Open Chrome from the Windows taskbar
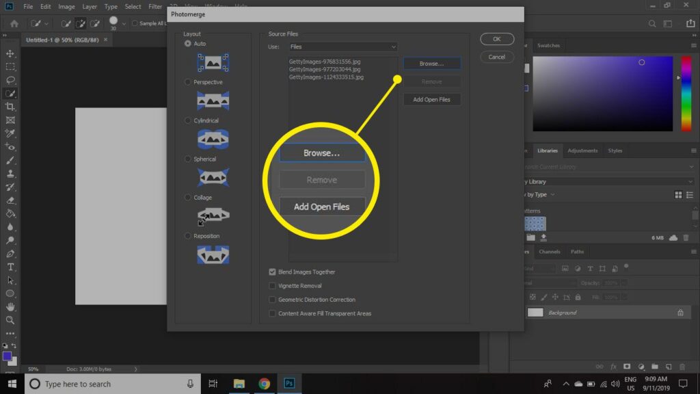This screenshot has width=700, height=394. click(264, 384)
